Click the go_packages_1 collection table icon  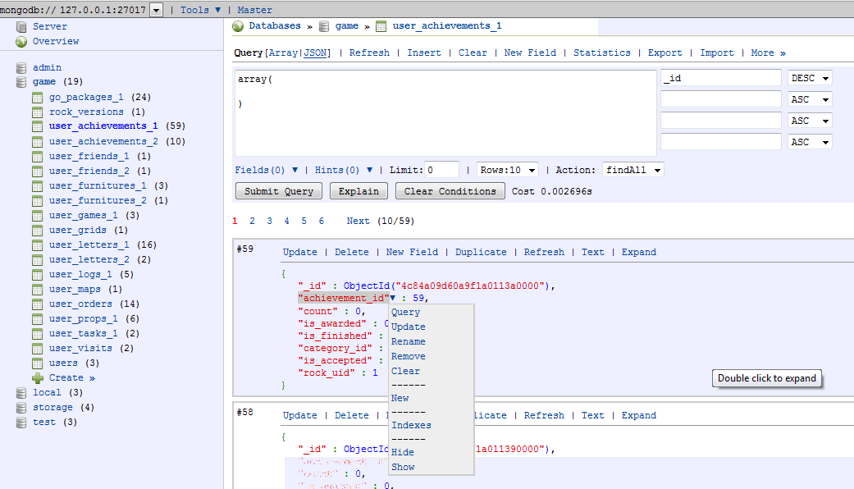point(37,98)
